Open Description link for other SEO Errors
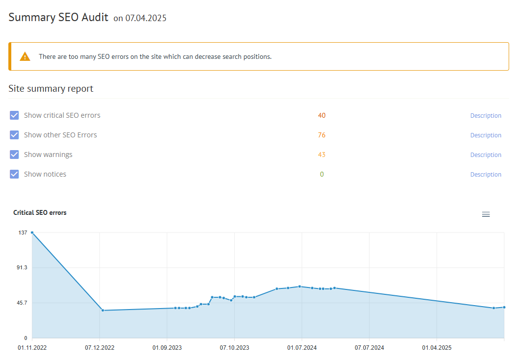The width and height of the screenshot is (517, 364). coord(486,135)
